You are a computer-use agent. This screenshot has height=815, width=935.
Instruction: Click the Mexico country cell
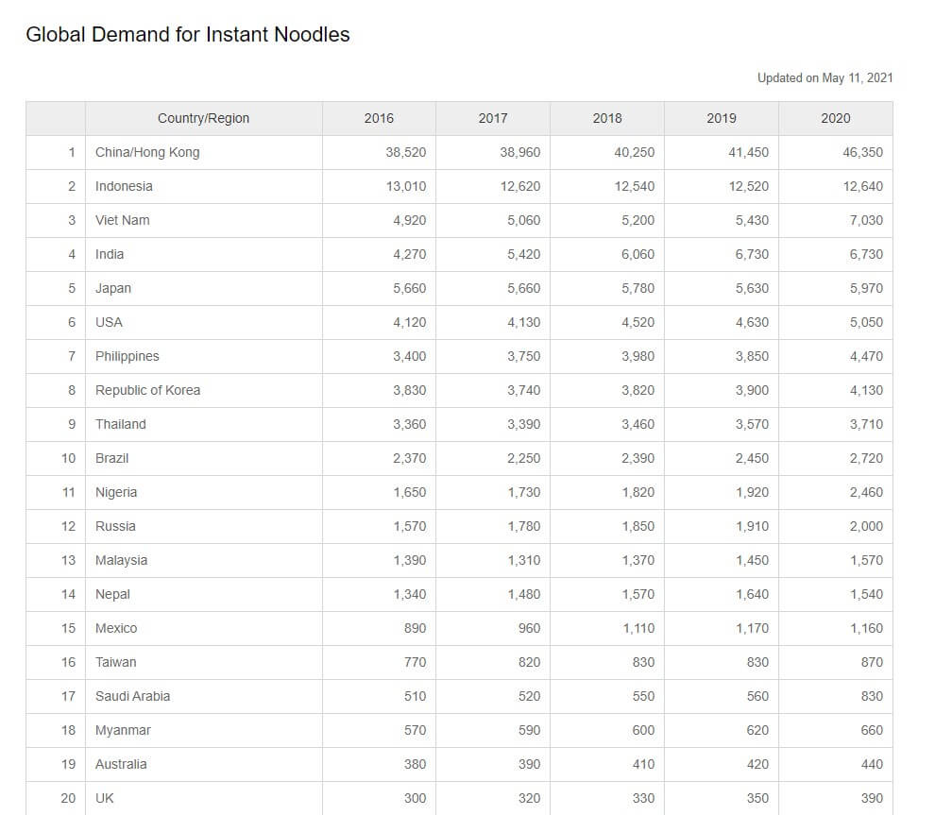[x=203, y=628]
